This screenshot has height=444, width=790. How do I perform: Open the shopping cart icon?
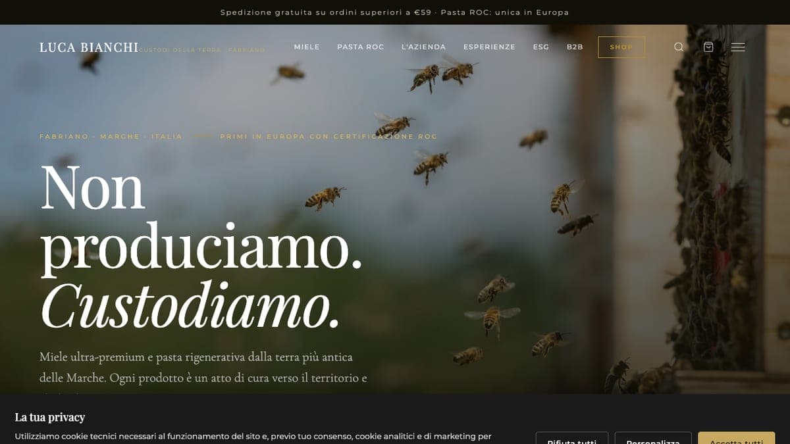click(x=708, y=47)
